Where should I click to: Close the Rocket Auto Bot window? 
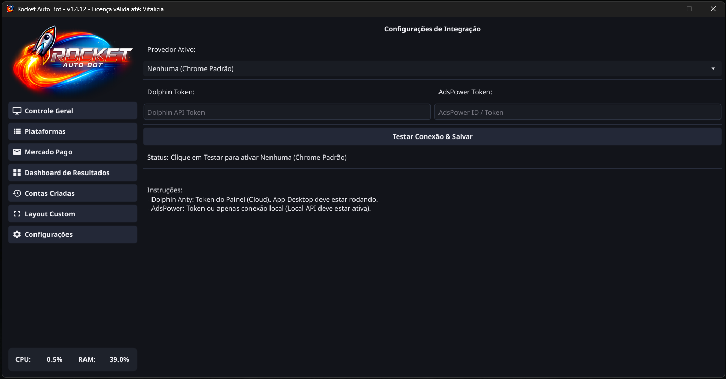[713, 9]
